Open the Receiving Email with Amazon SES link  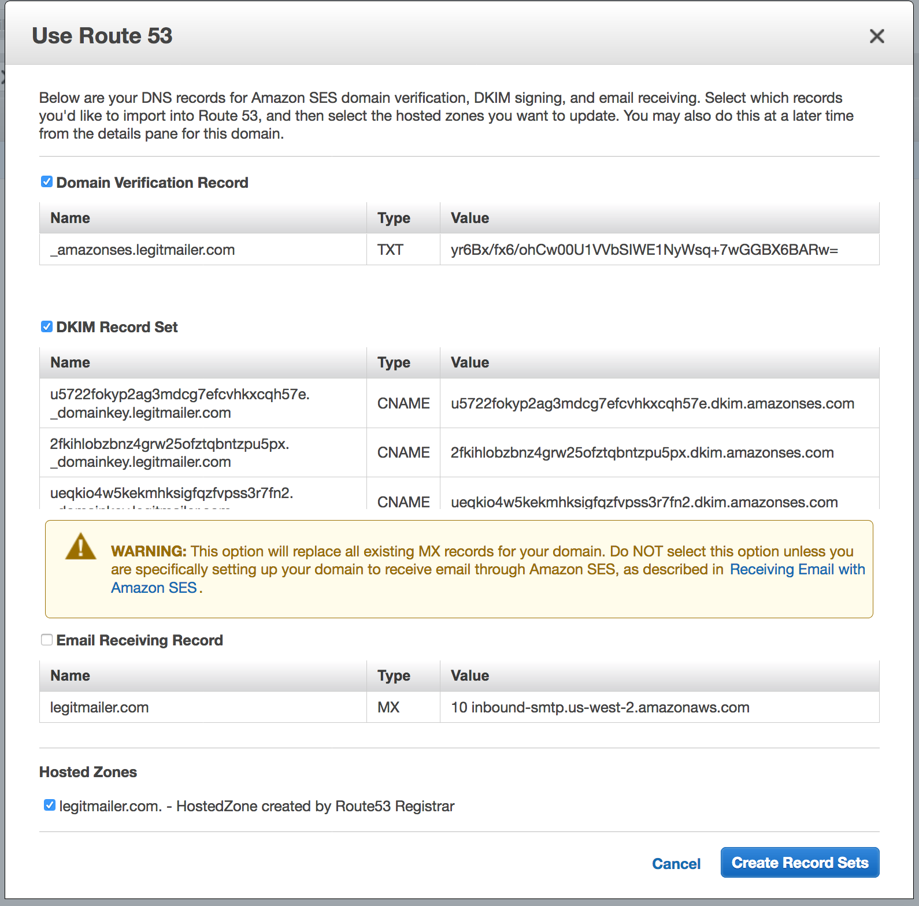(796, 570)
